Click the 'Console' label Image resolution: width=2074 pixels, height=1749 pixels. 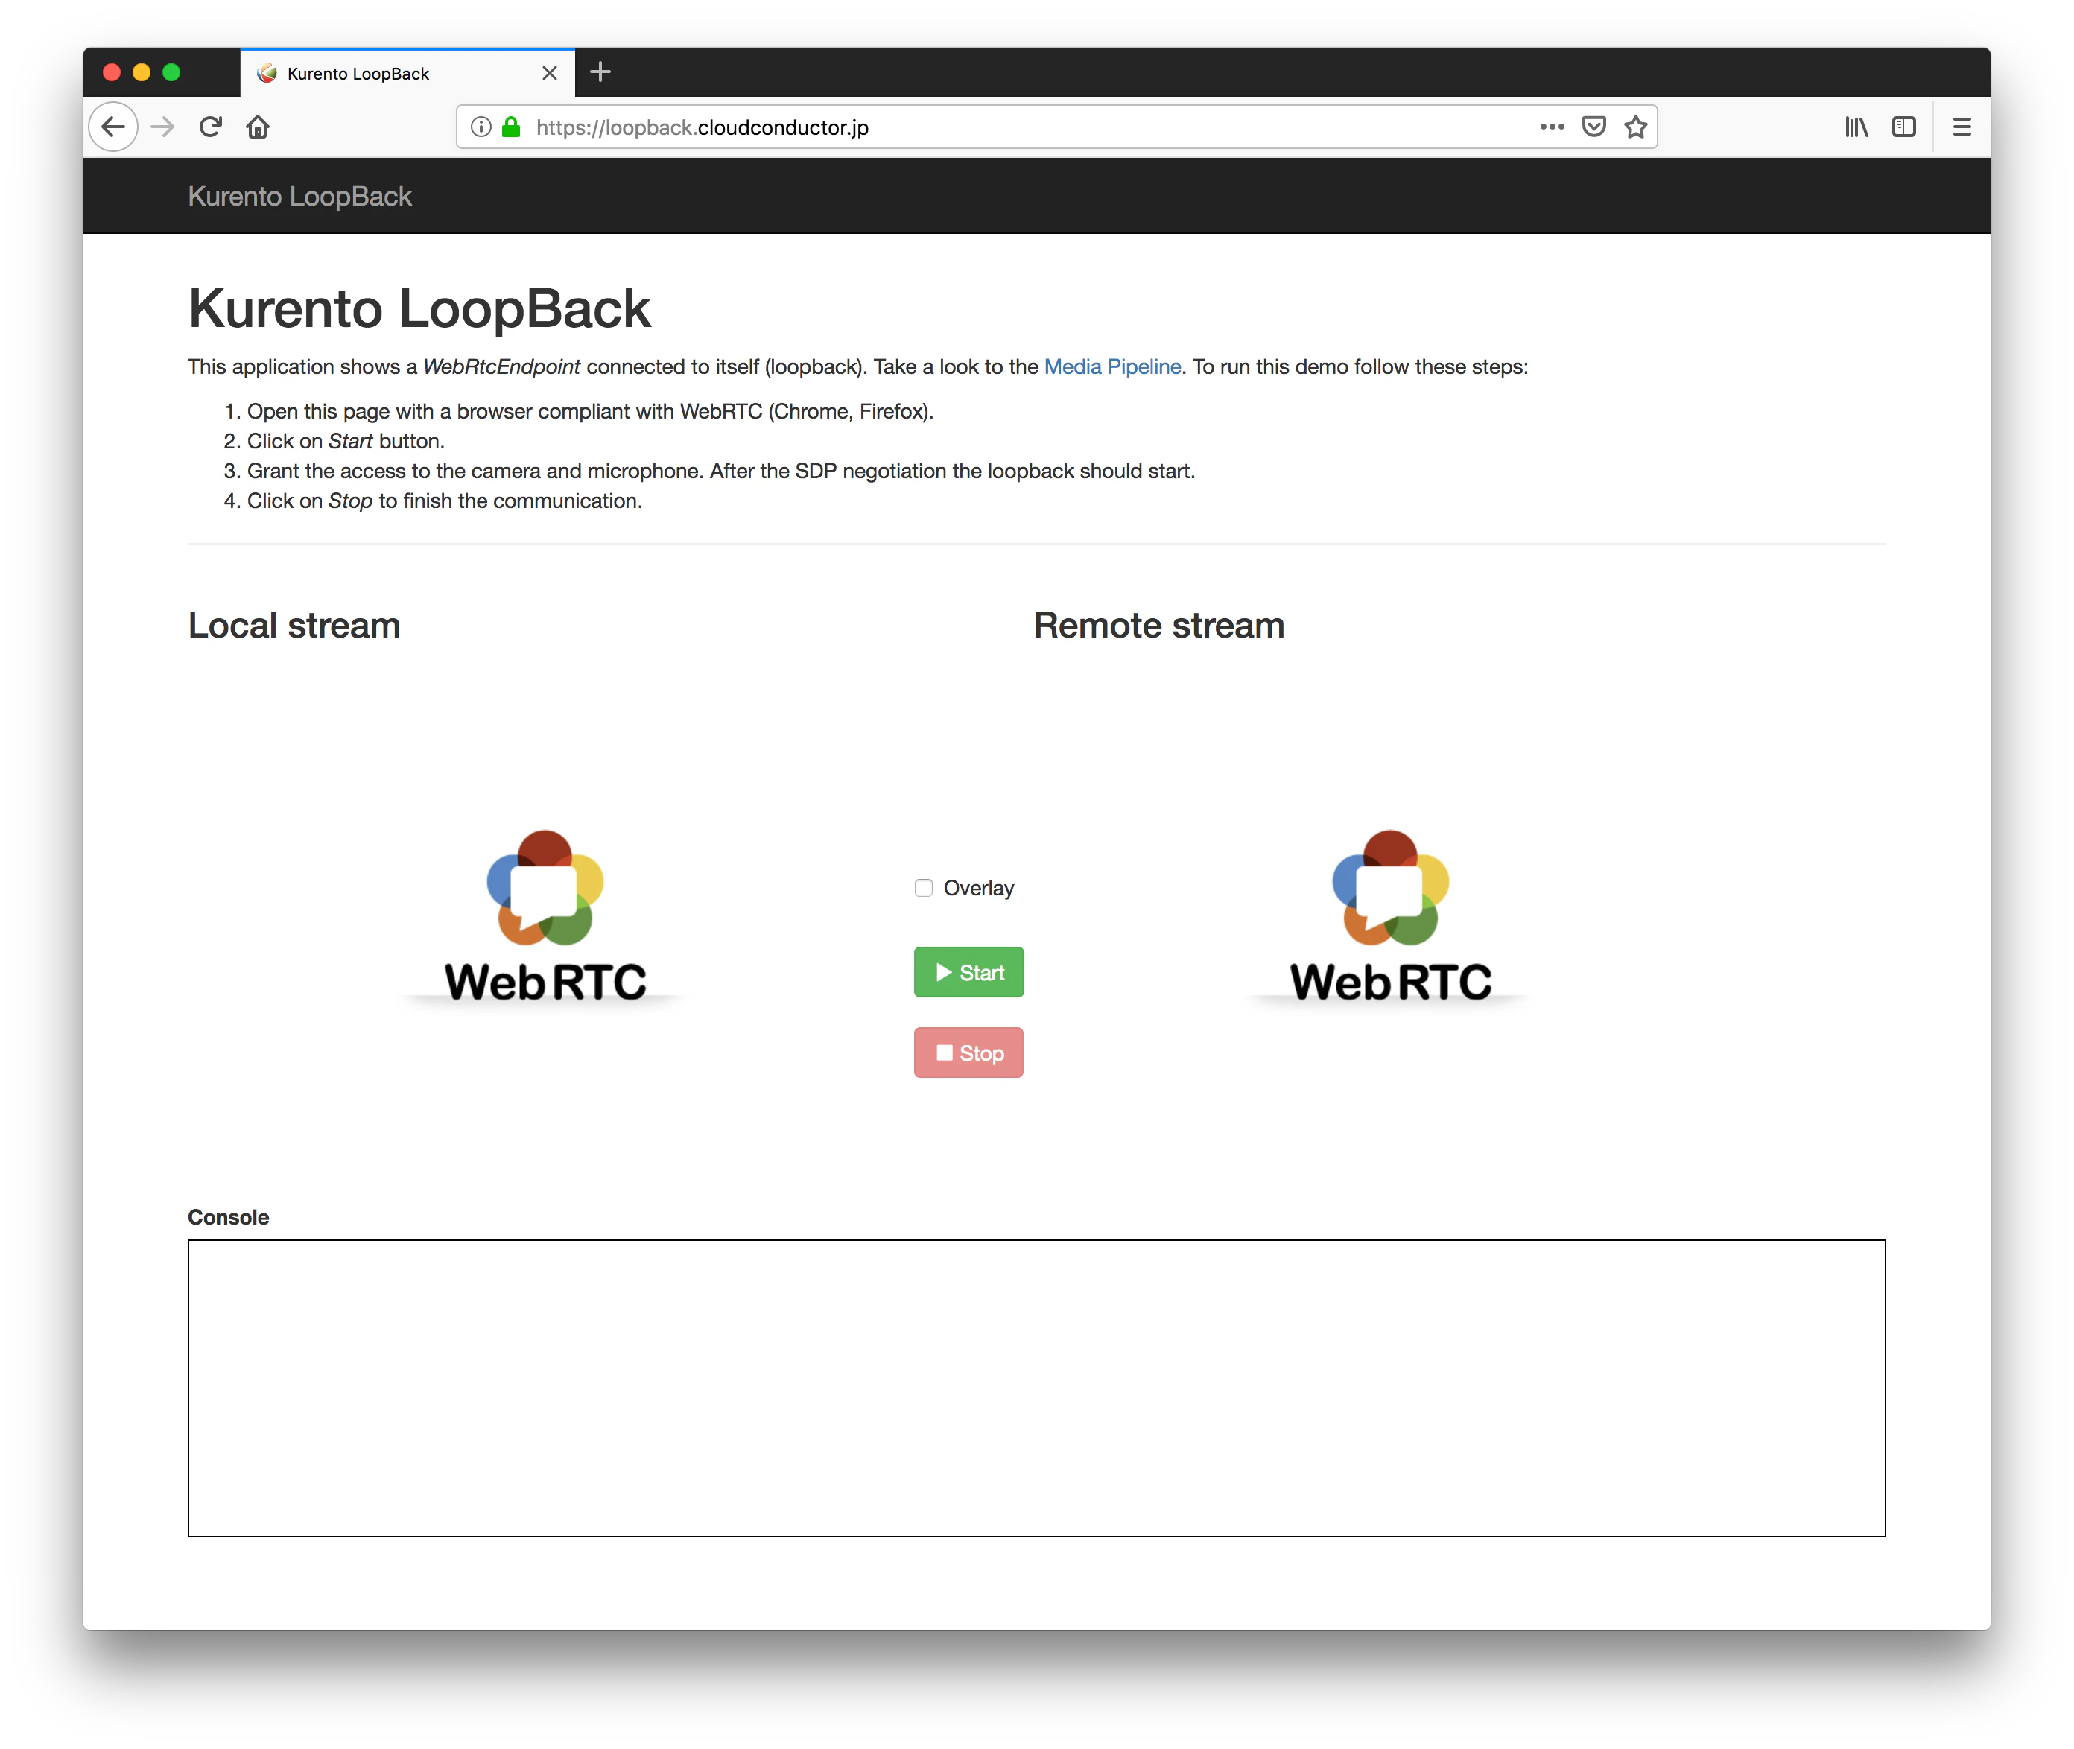coord(228,1218)
